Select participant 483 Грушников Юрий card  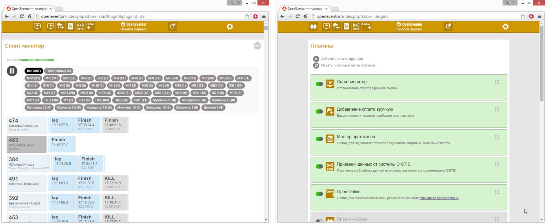tap(27, 144)
